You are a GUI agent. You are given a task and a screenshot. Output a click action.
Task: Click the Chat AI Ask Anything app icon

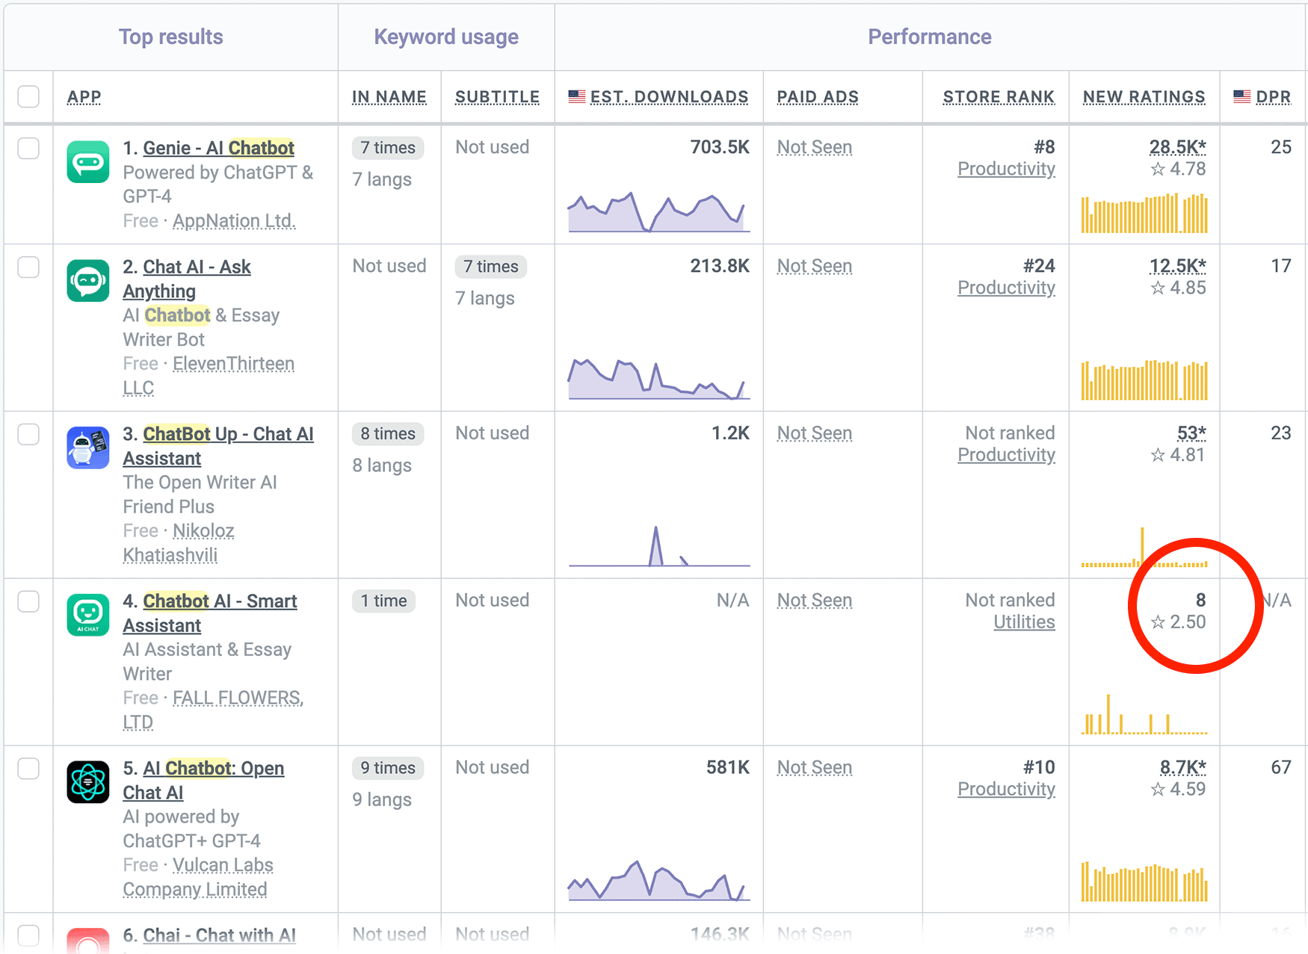[88, 281]
